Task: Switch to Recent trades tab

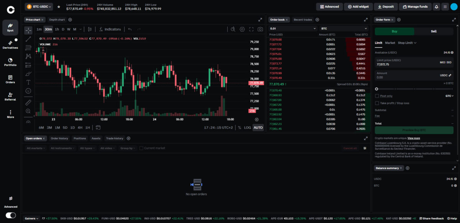Action: [303, 20]
